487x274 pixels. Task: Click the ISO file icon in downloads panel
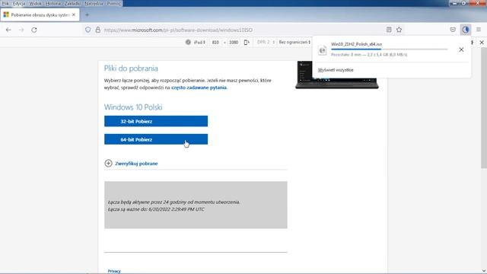point(323,50)
